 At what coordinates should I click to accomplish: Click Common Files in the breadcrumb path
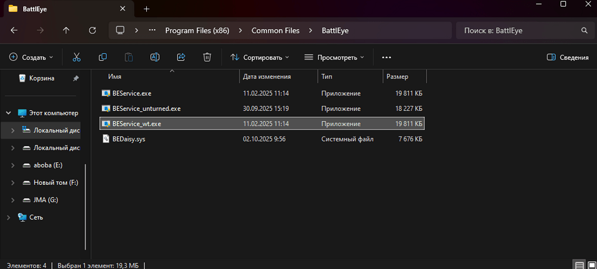click(275, 30)
